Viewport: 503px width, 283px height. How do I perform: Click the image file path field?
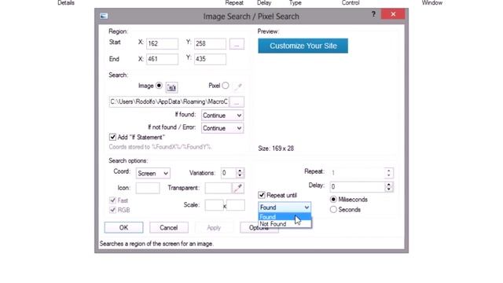coord(169,102)
